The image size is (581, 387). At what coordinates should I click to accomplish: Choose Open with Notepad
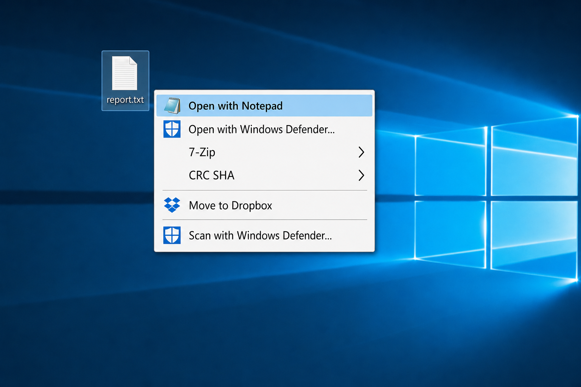264,105
